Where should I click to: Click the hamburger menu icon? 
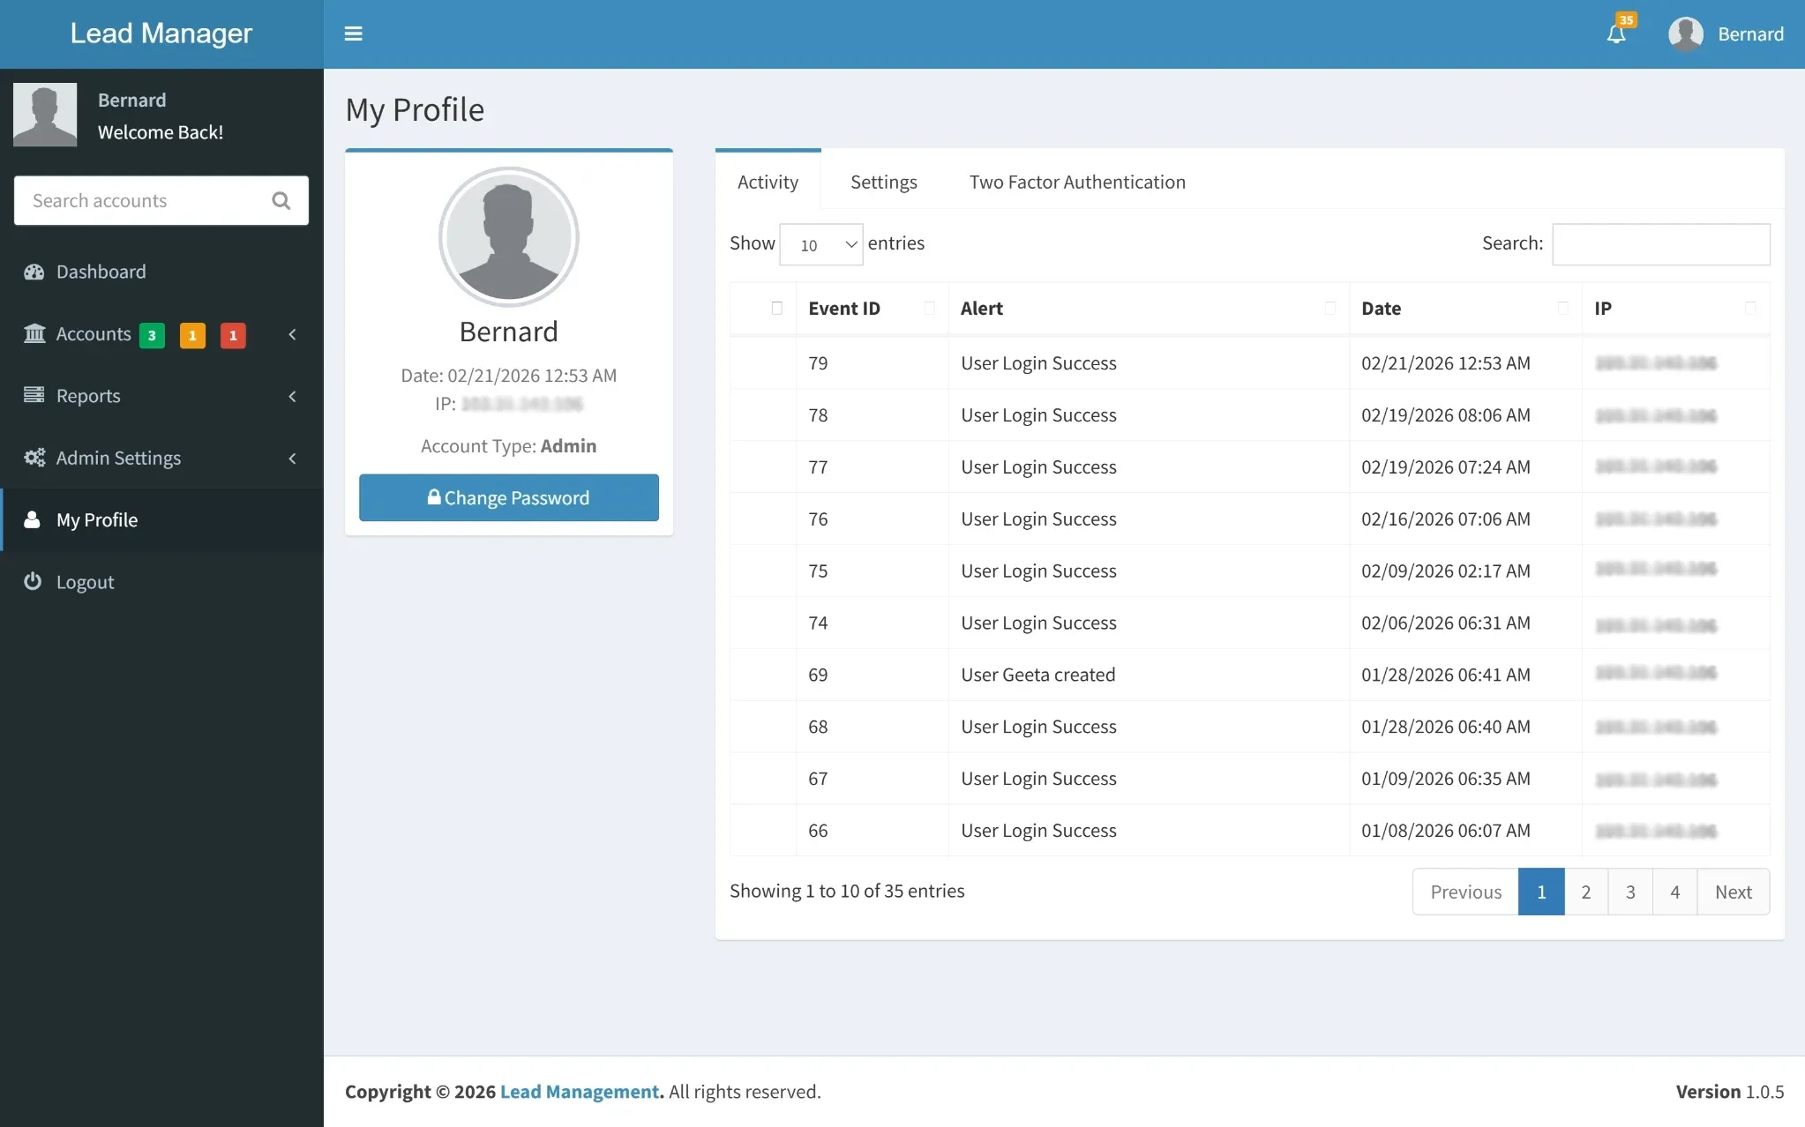(353, 34)
